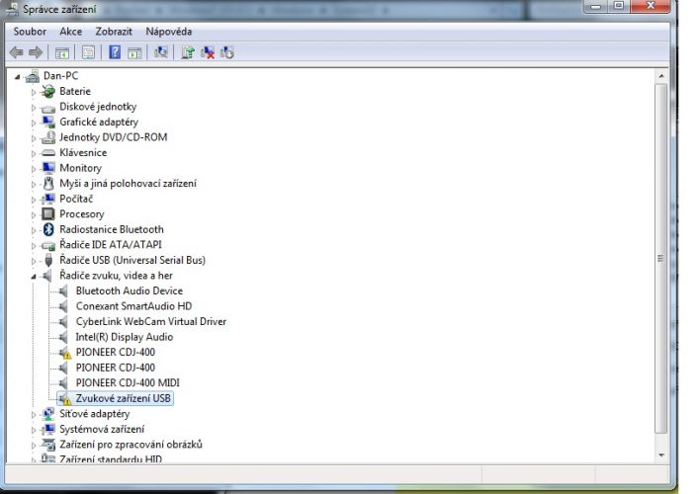Click the Properties toolbar icon
The width and height of the screenshot is (699, 494).
[88, 52]
